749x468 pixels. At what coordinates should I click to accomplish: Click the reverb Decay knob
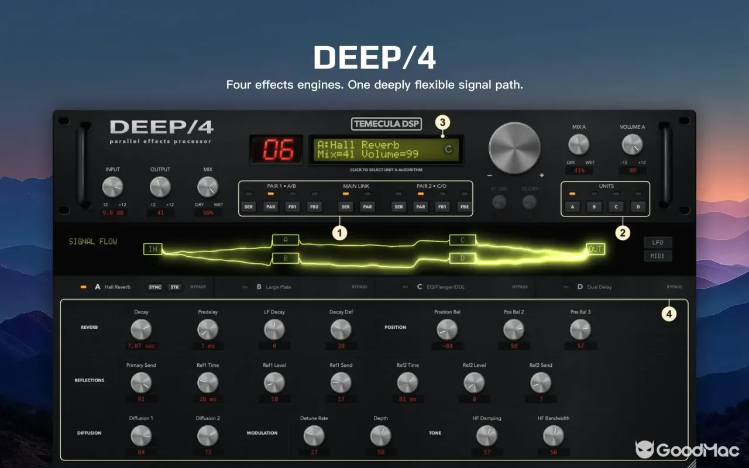point(141,330)
